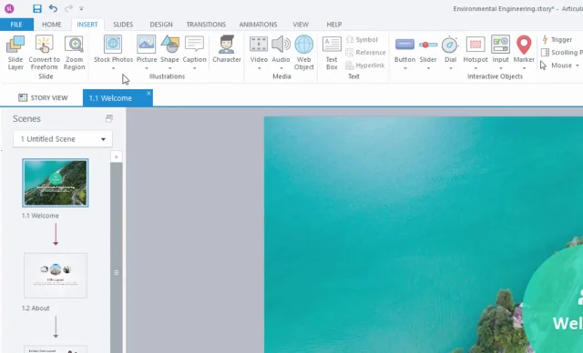Open the 1 Untitled Scene dropdown
Screen dimensions: 583x353
(x=63, y=139)
